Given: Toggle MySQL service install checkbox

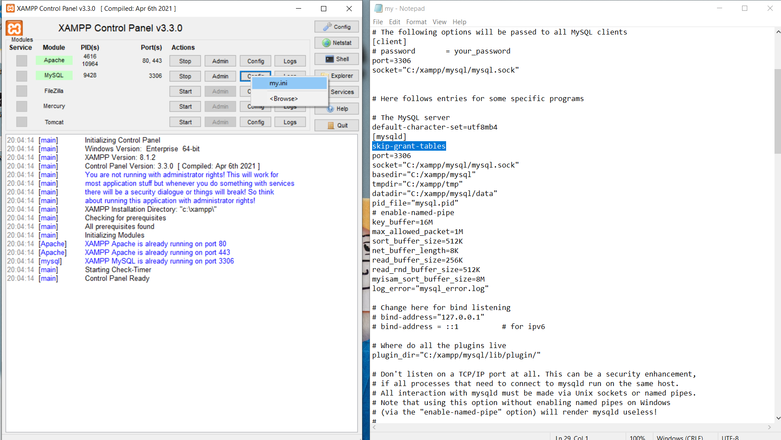Looking at the screenshot, I should [22, 76].
